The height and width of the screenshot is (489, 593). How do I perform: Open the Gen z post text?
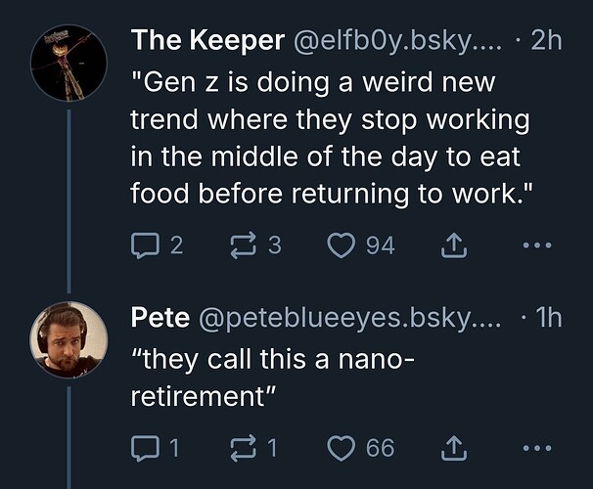[x=331, y=138]
